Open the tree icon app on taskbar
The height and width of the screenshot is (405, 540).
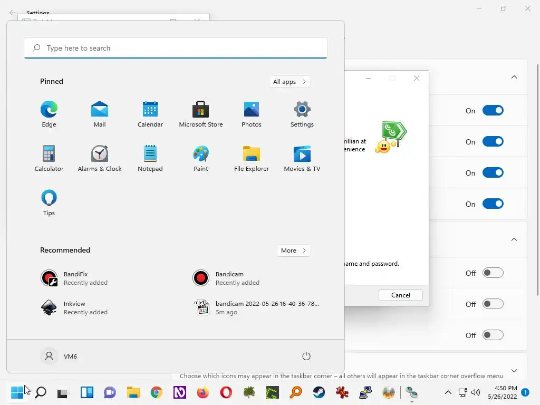pos(249,392)
